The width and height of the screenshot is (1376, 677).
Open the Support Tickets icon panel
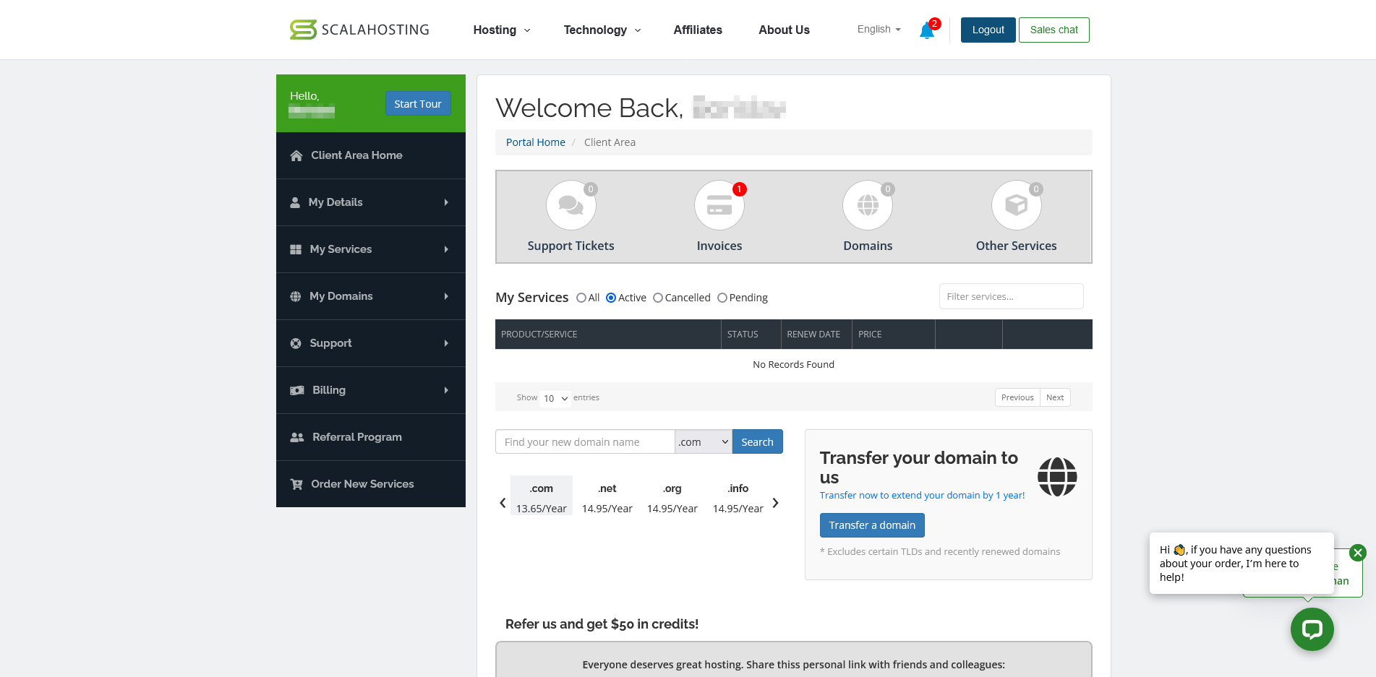tap(571, 205)
